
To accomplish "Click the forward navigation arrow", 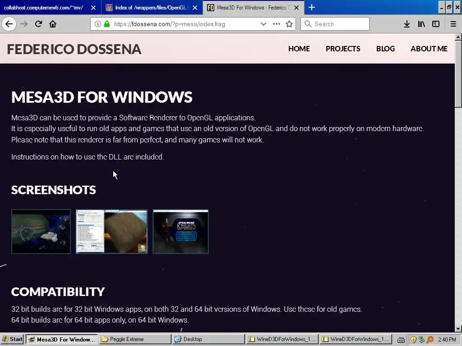I will 24,24.
